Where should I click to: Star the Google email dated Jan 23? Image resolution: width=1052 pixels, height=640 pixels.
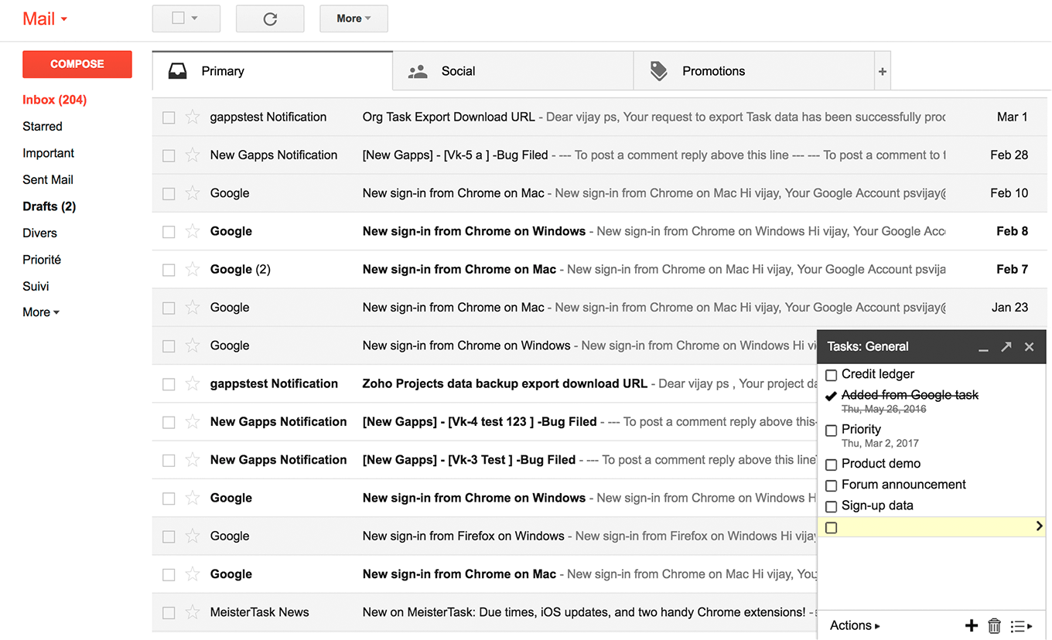[193, 307]
